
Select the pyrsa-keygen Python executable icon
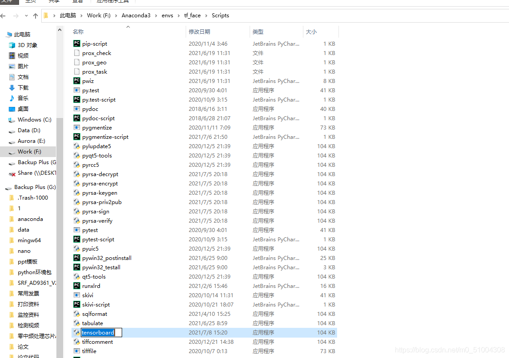pos(76,193)
